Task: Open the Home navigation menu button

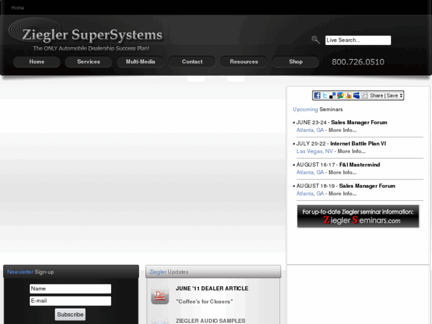Action: pyautogui.click(x=37, y=62)
